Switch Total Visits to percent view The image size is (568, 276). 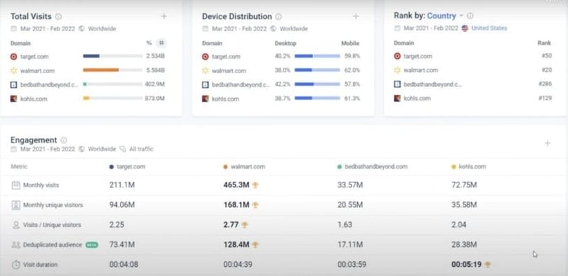(x=149, y=43)
